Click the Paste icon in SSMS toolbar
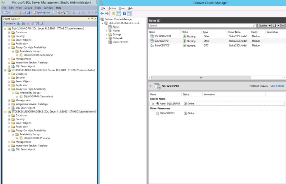 click(x=83, y=12)
